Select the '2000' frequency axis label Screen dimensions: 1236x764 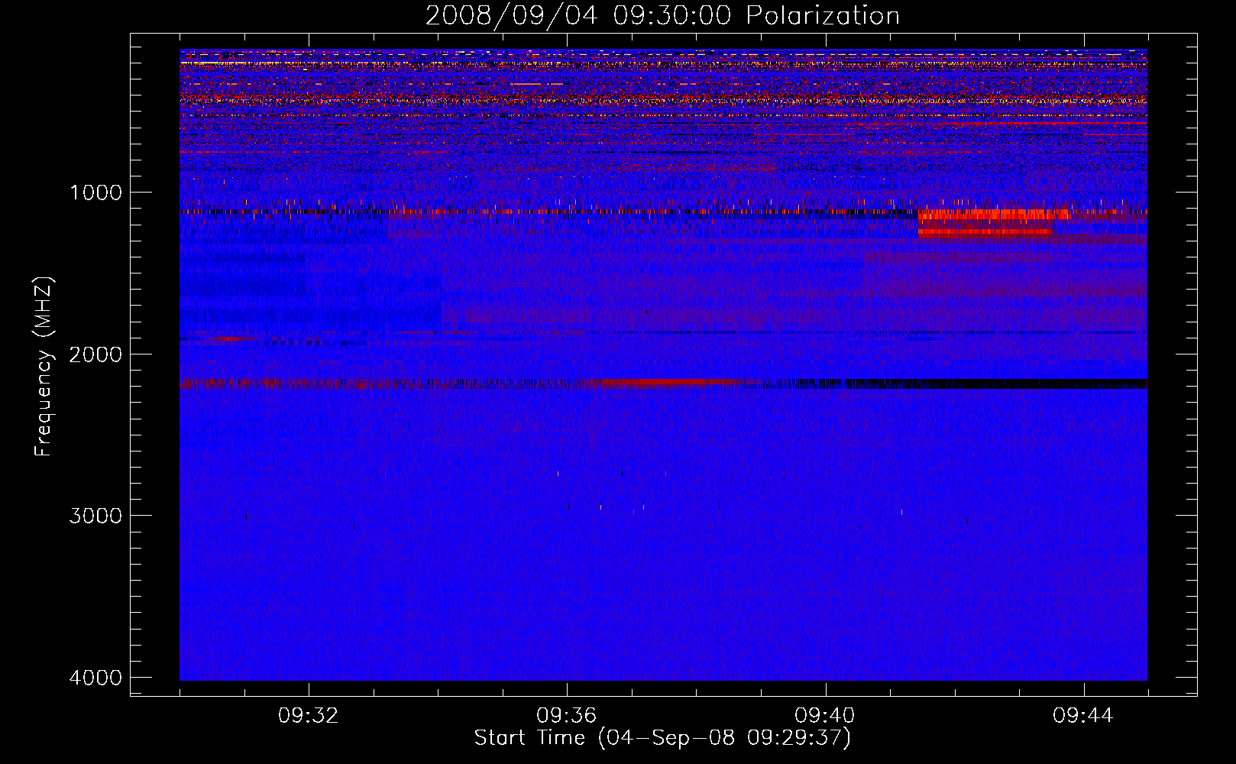pos(95,354)
